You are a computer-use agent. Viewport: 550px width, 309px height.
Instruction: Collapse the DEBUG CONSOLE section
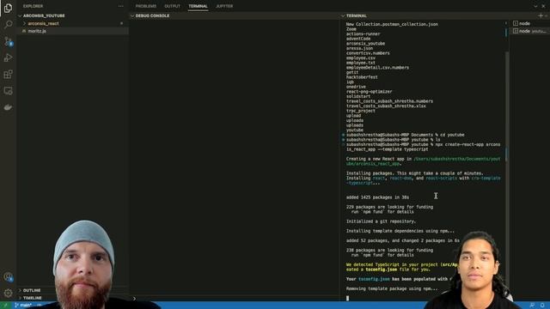(x=152, y=15)
